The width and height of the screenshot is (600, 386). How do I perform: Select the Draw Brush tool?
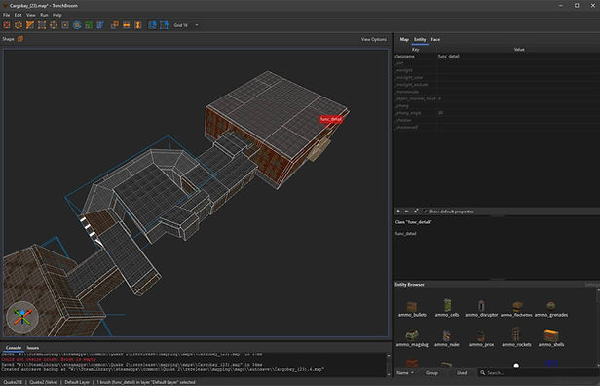tap(7, 25)
